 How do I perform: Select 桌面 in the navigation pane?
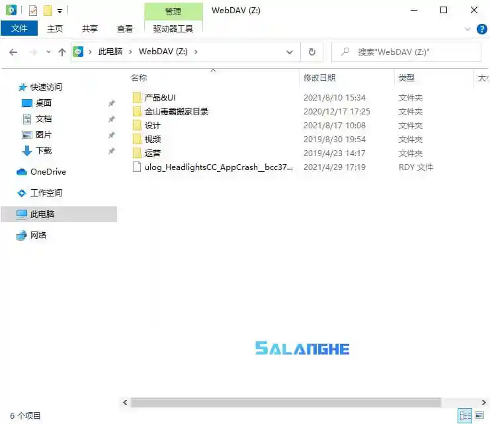44,103
